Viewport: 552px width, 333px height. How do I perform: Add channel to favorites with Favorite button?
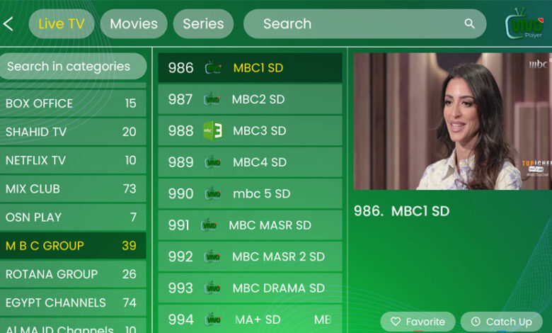pos(418,322)
